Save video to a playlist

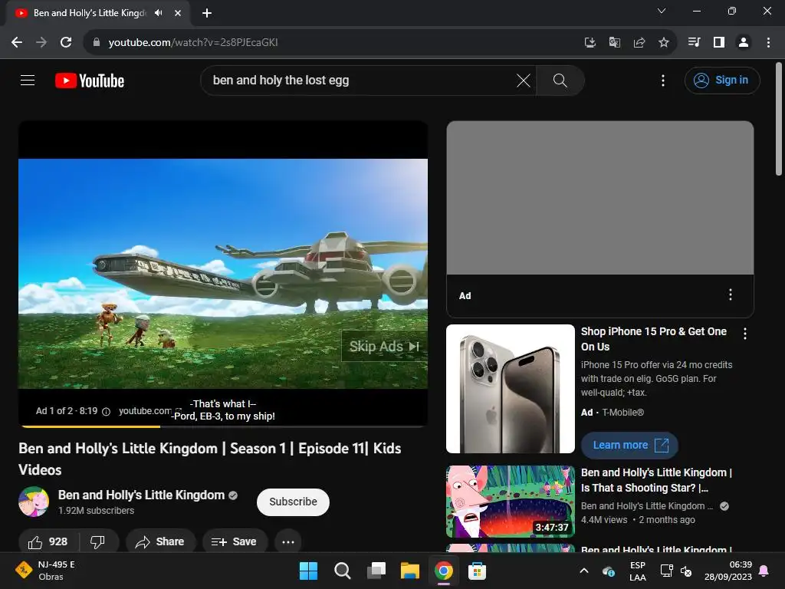pos(235,541)
